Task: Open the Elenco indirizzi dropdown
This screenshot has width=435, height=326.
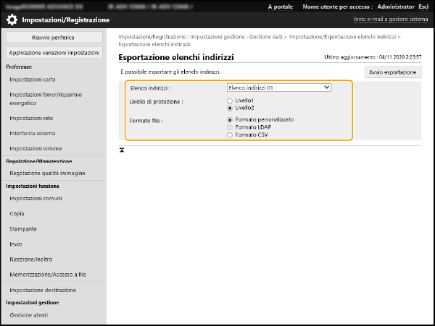Action: [278, 87]
